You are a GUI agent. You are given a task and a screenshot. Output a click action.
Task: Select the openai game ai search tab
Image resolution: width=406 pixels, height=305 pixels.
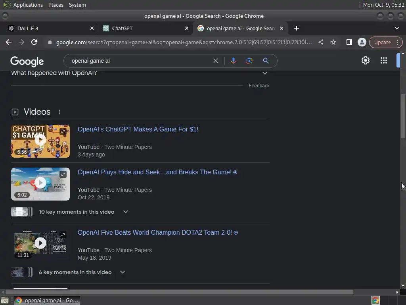(240, 28)
